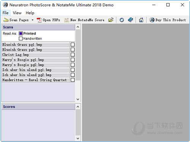Click the Open PDFs label
The image size is (190, 142).
[51, 20]
